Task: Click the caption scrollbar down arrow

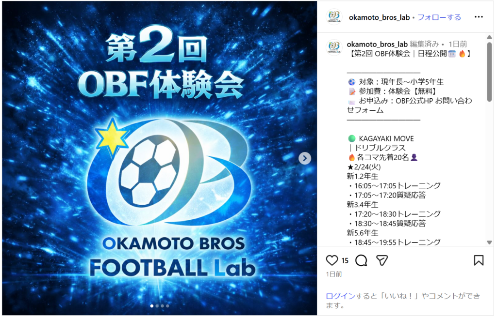Action: coord(489,242)
